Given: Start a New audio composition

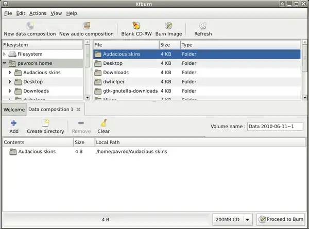Looking at the screenshot, I should pos(86,25).
